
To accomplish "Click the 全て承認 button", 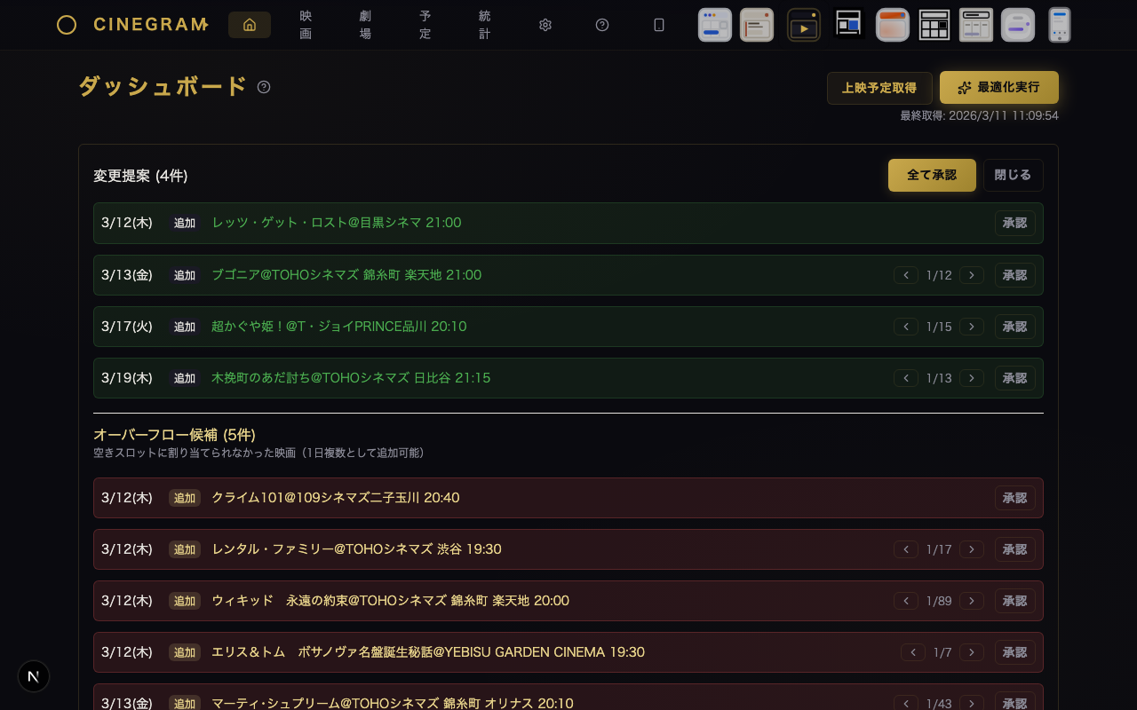I will pyautogui.click(x=932, y=175).
